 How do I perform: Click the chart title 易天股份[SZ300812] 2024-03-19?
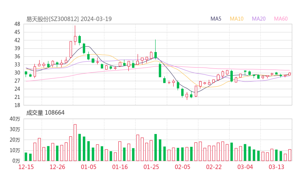tap(69, 19)
